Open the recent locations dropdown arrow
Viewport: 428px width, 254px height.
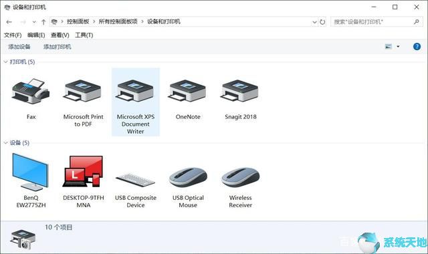pos(34,22)
